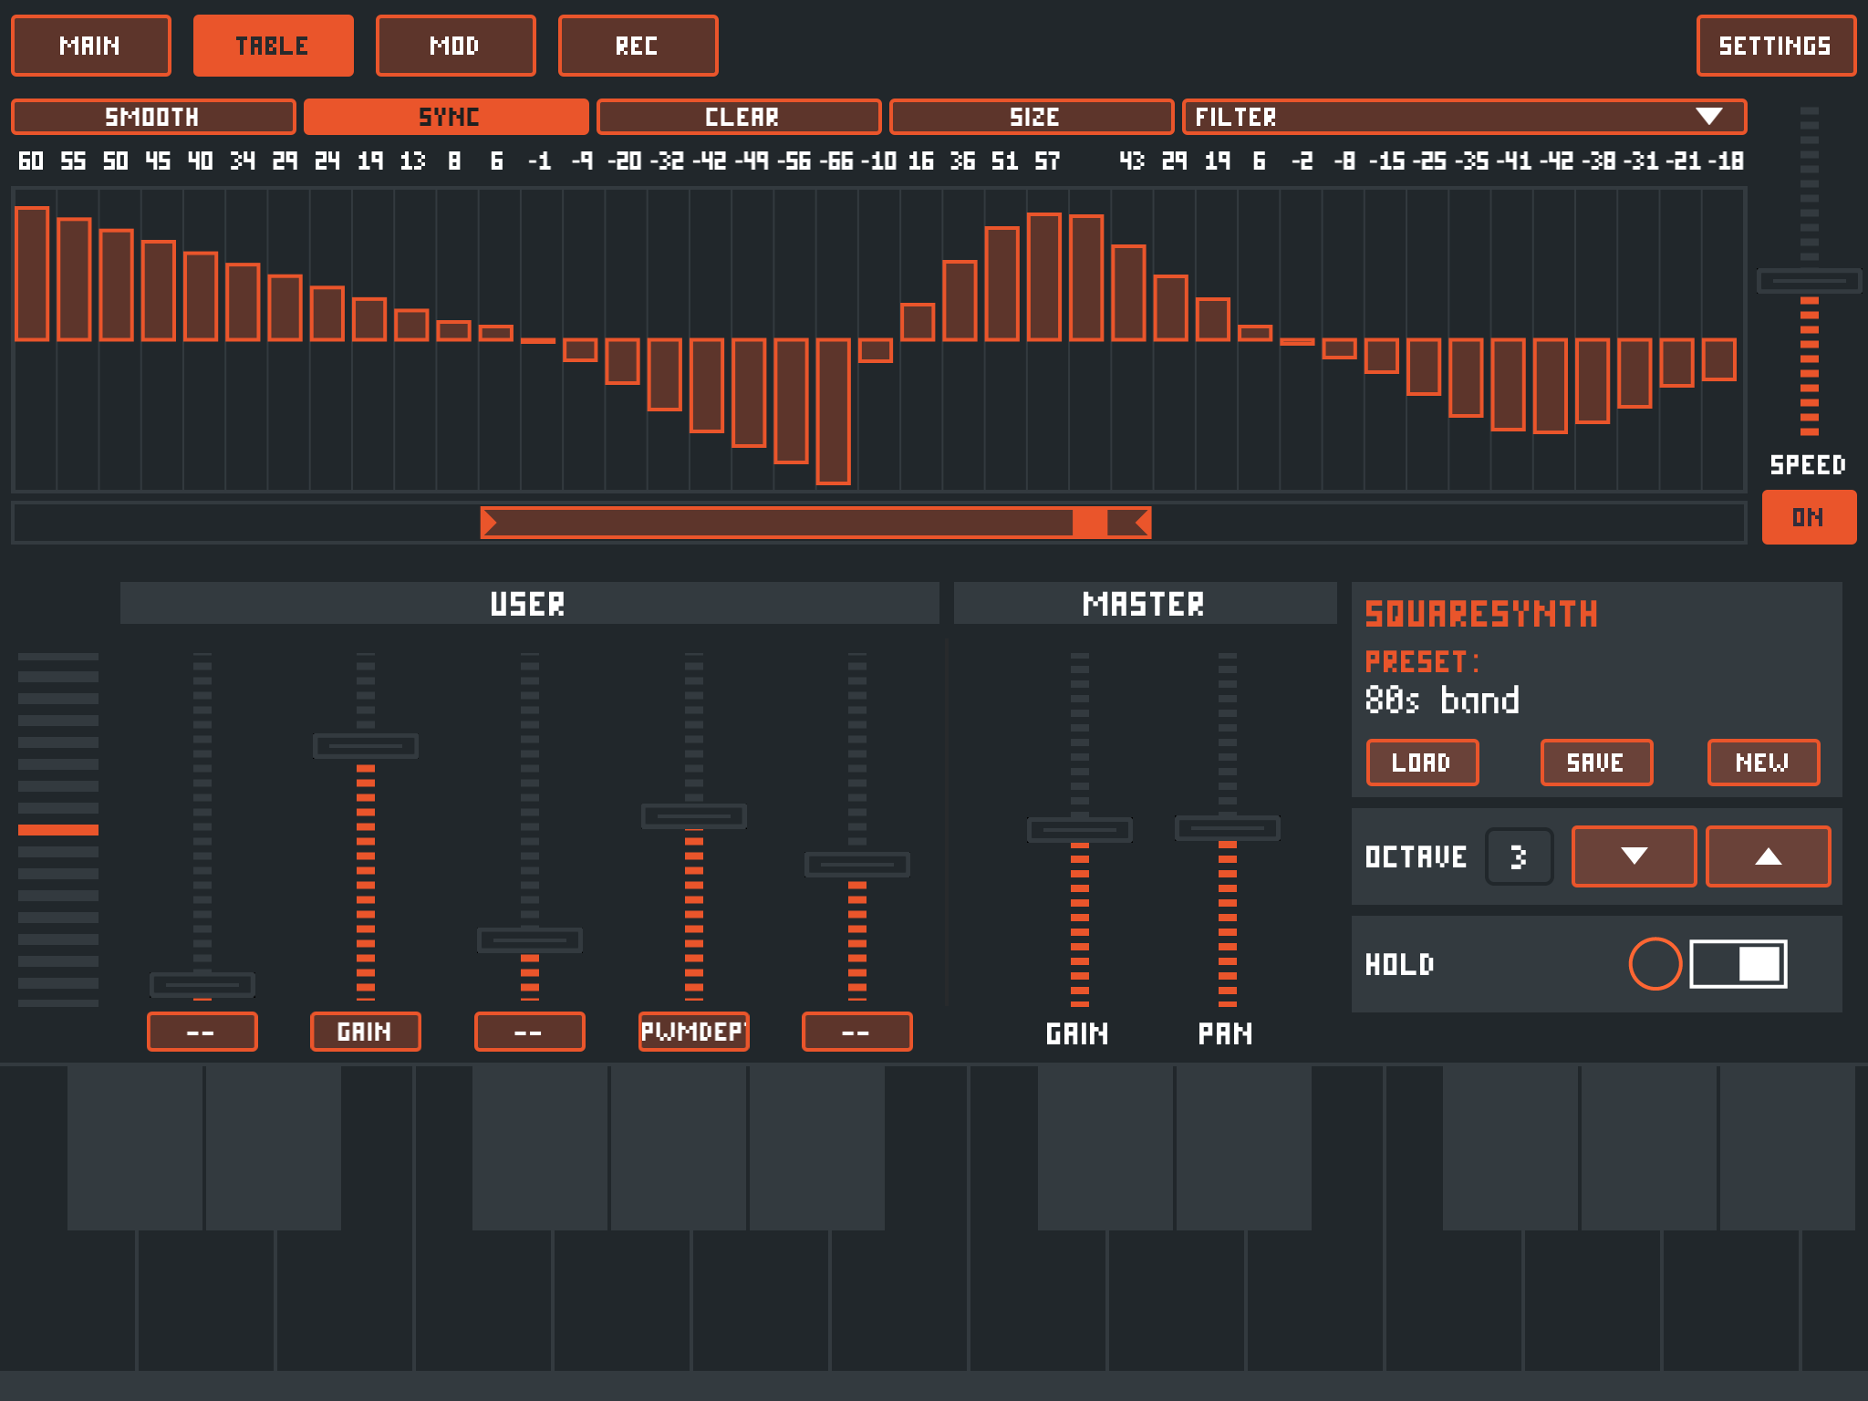1868x1401 pixels.
Task: Switch to the MAIN tab
Action: [x=90, y=46]
